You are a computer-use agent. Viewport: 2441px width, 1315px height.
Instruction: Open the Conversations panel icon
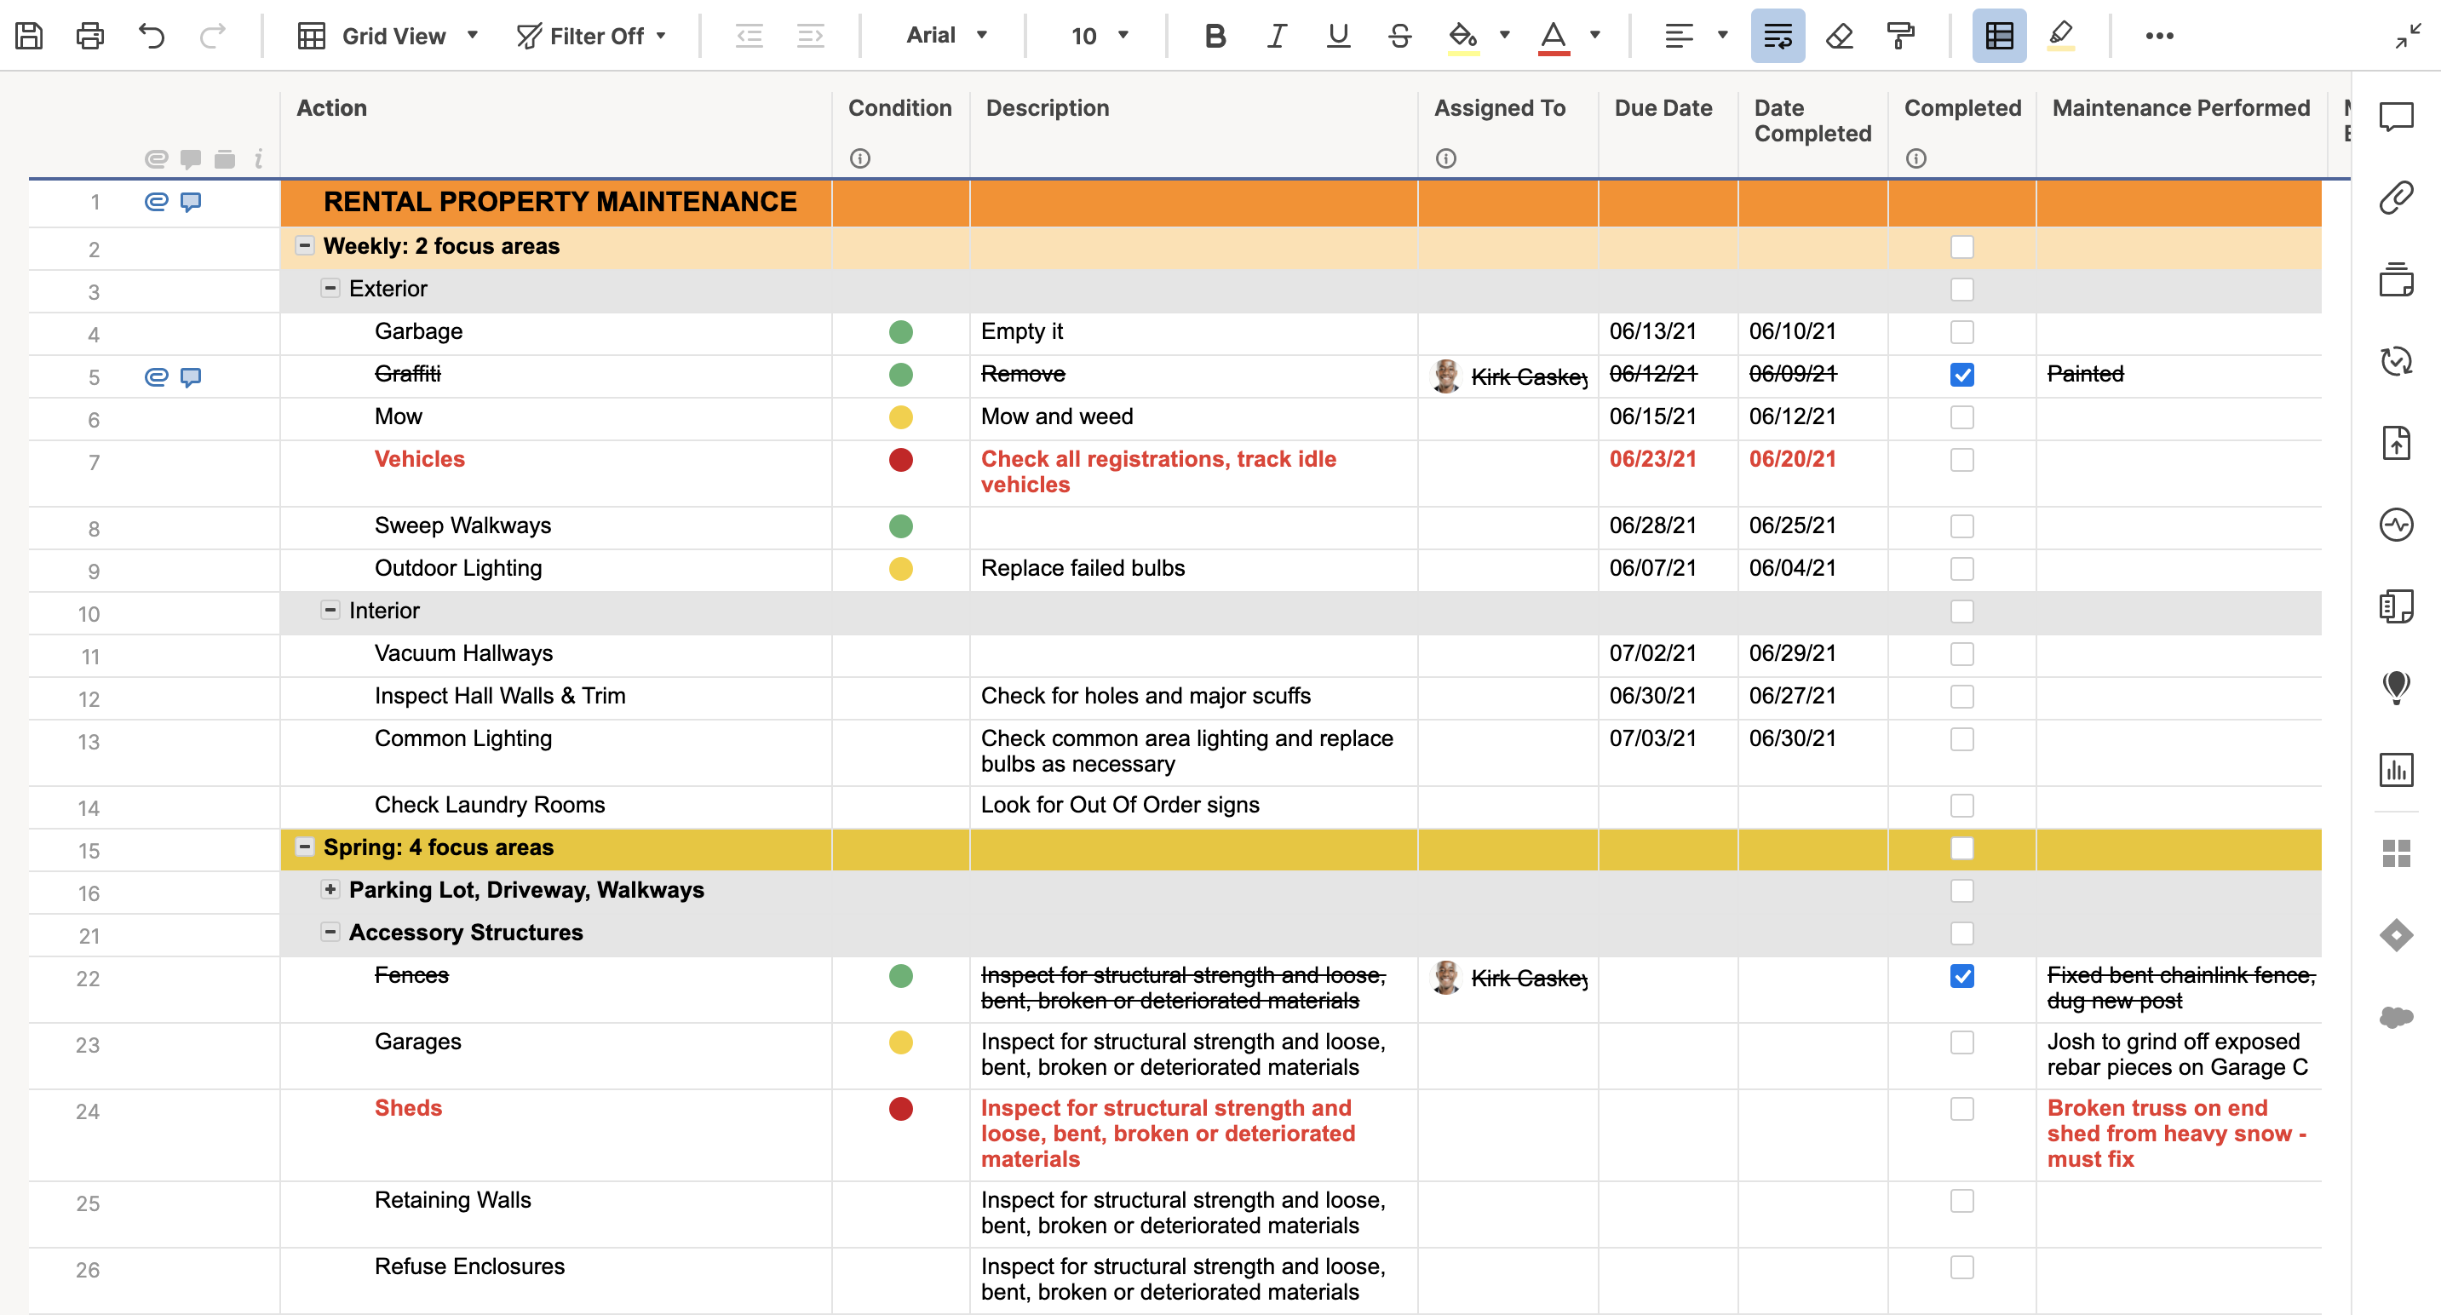pyautogui.click(x=2396, y=117)
